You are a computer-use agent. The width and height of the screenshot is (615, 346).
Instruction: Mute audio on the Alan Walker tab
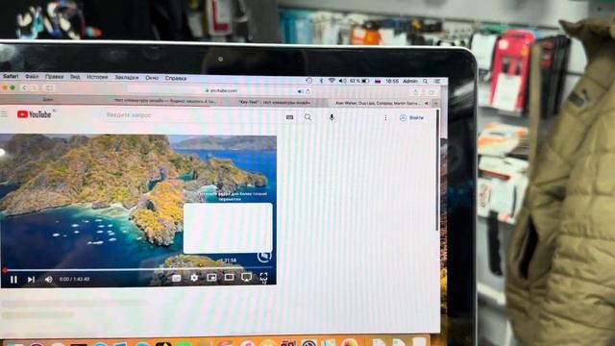pos(427,104)
